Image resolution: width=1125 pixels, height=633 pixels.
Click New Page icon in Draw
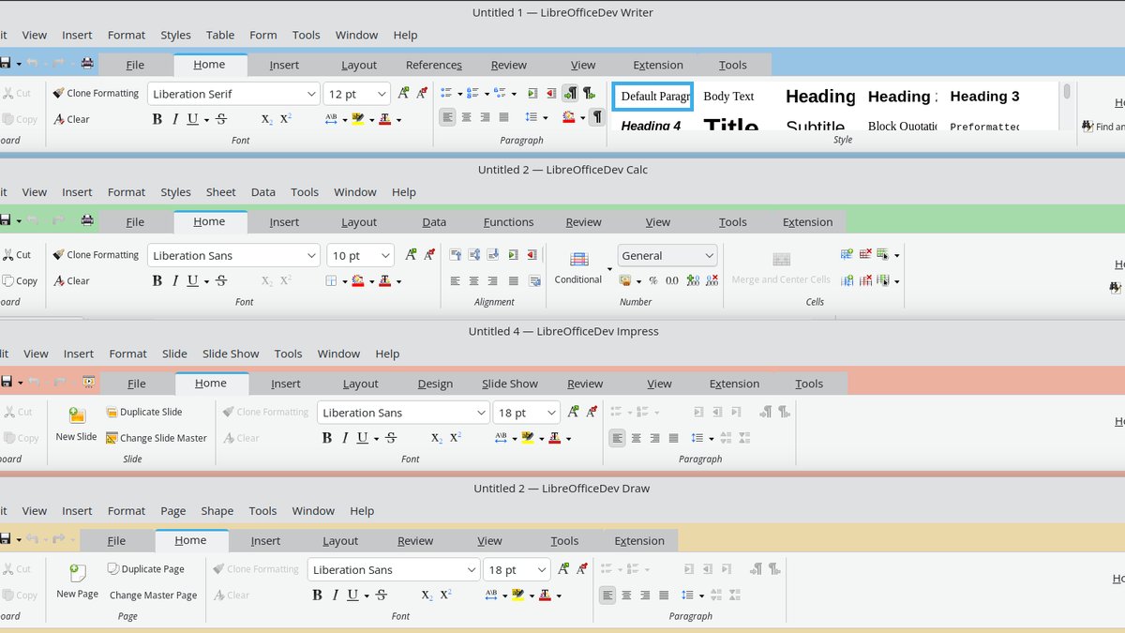point(77,572)
